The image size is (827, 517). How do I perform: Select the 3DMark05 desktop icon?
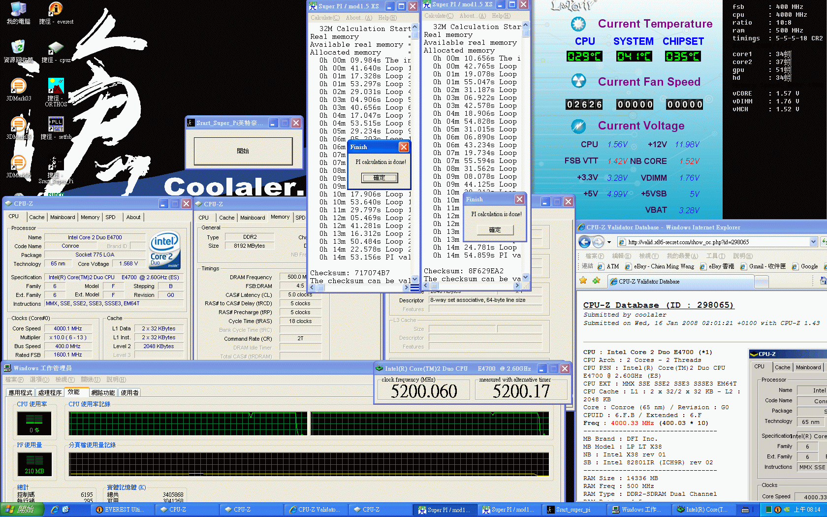point(18,128)
